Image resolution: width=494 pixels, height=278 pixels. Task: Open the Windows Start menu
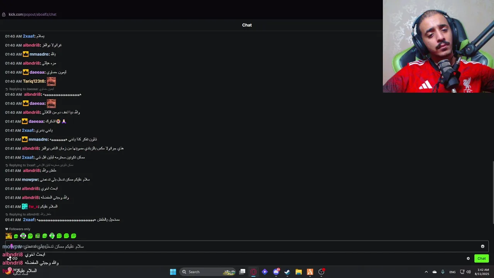[173, 272]
